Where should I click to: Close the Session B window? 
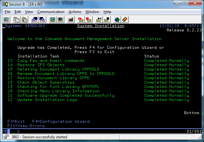(x=195, y=3)
